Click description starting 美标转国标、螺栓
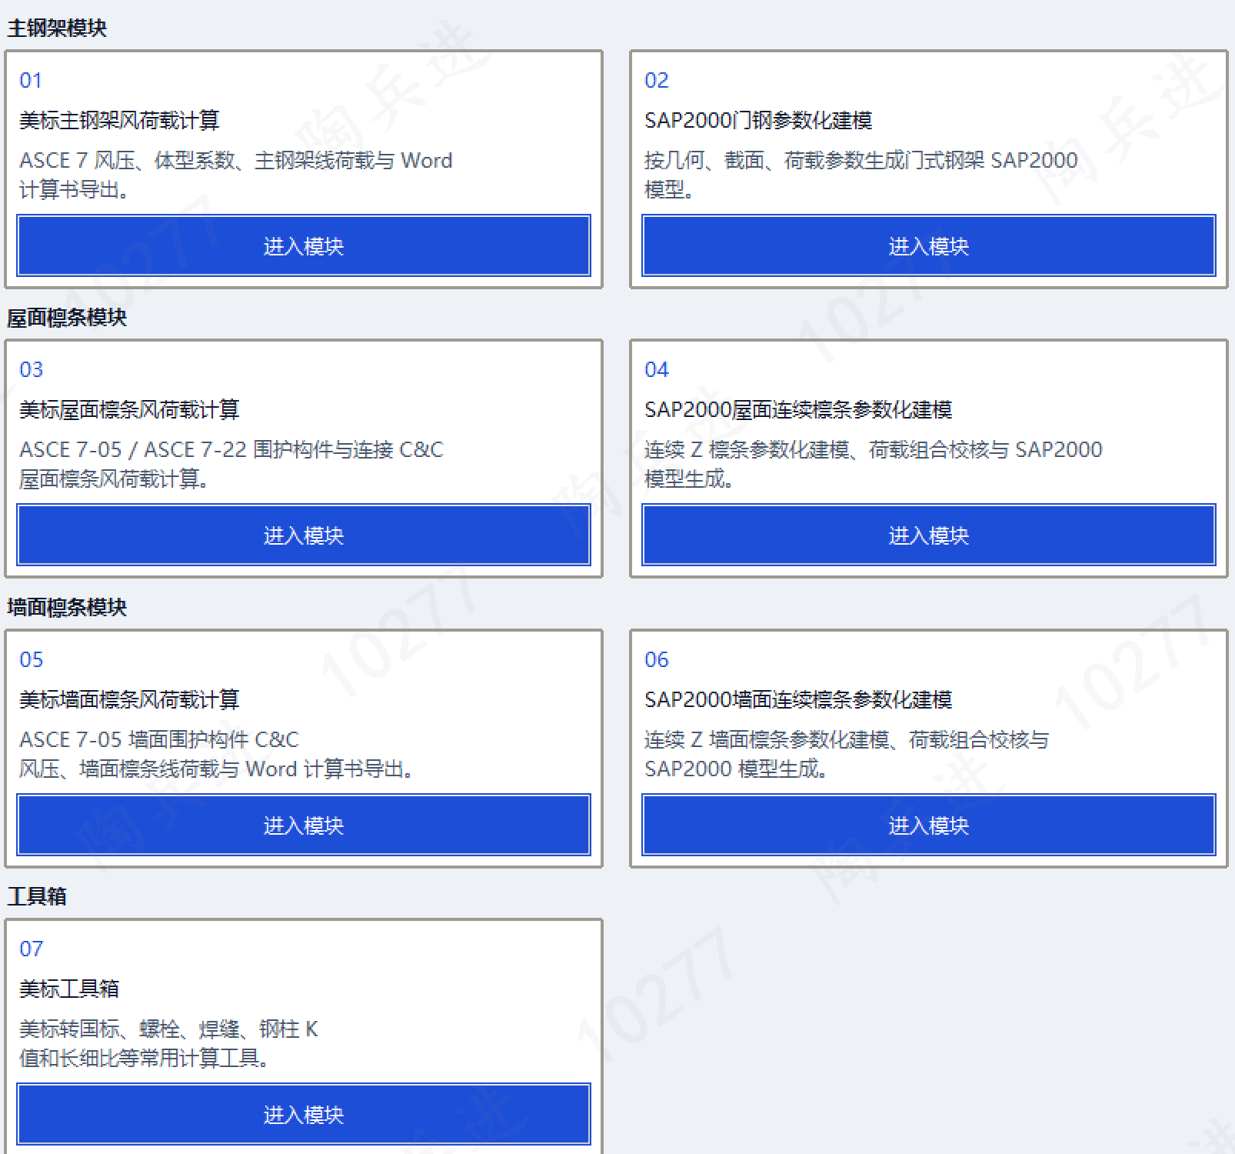The height and width of the screenshot is (1154, 1235). click(168, 1043)
